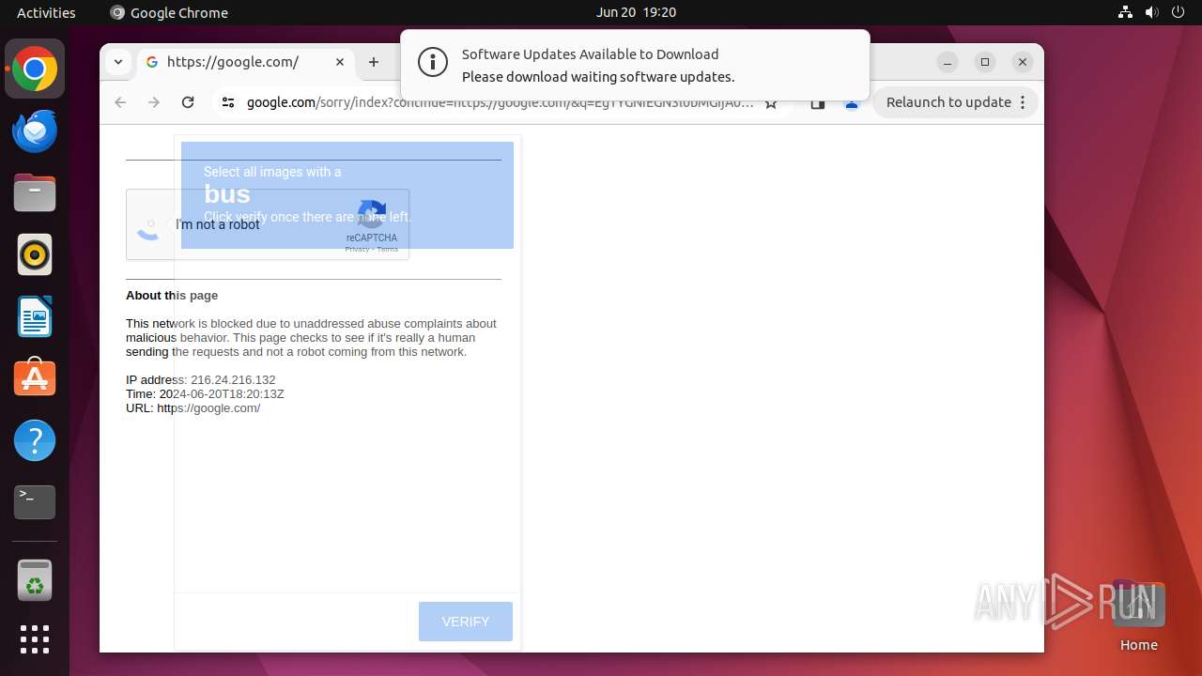
Task: Click the URL: https://google.com/ text
Action: tap(193, 408)
